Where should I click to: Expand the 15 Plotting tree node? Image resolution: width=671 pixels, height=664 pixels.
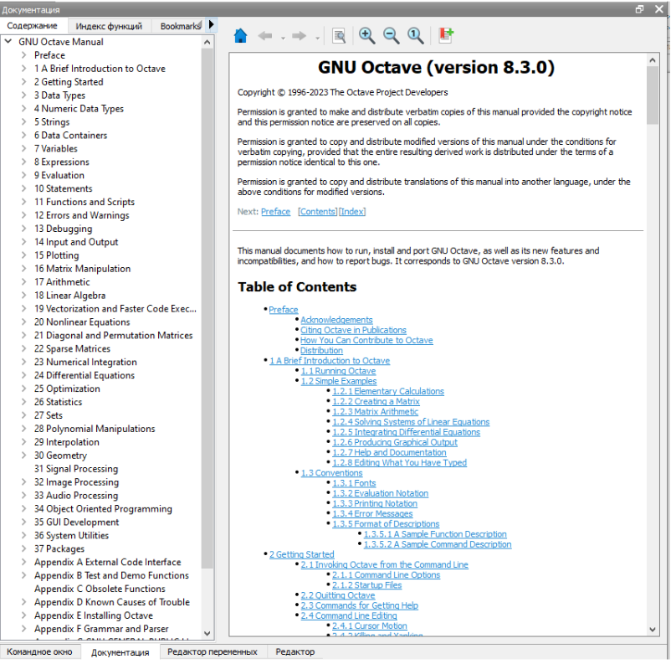(x=23, y=255)
